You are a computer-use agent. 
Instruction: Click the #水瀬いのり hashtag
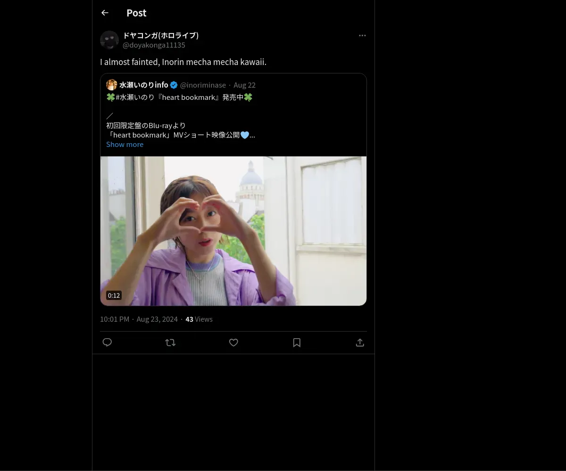[x=135, y=97]
